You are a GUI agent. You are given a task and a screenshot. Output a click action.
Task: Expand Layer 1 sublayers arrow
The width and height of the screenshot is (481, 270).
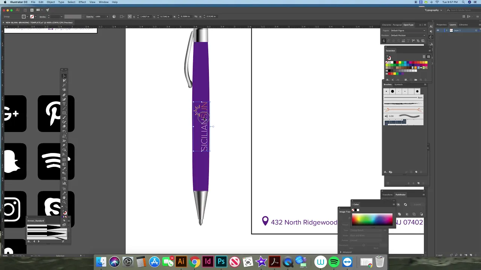point(447,30)
